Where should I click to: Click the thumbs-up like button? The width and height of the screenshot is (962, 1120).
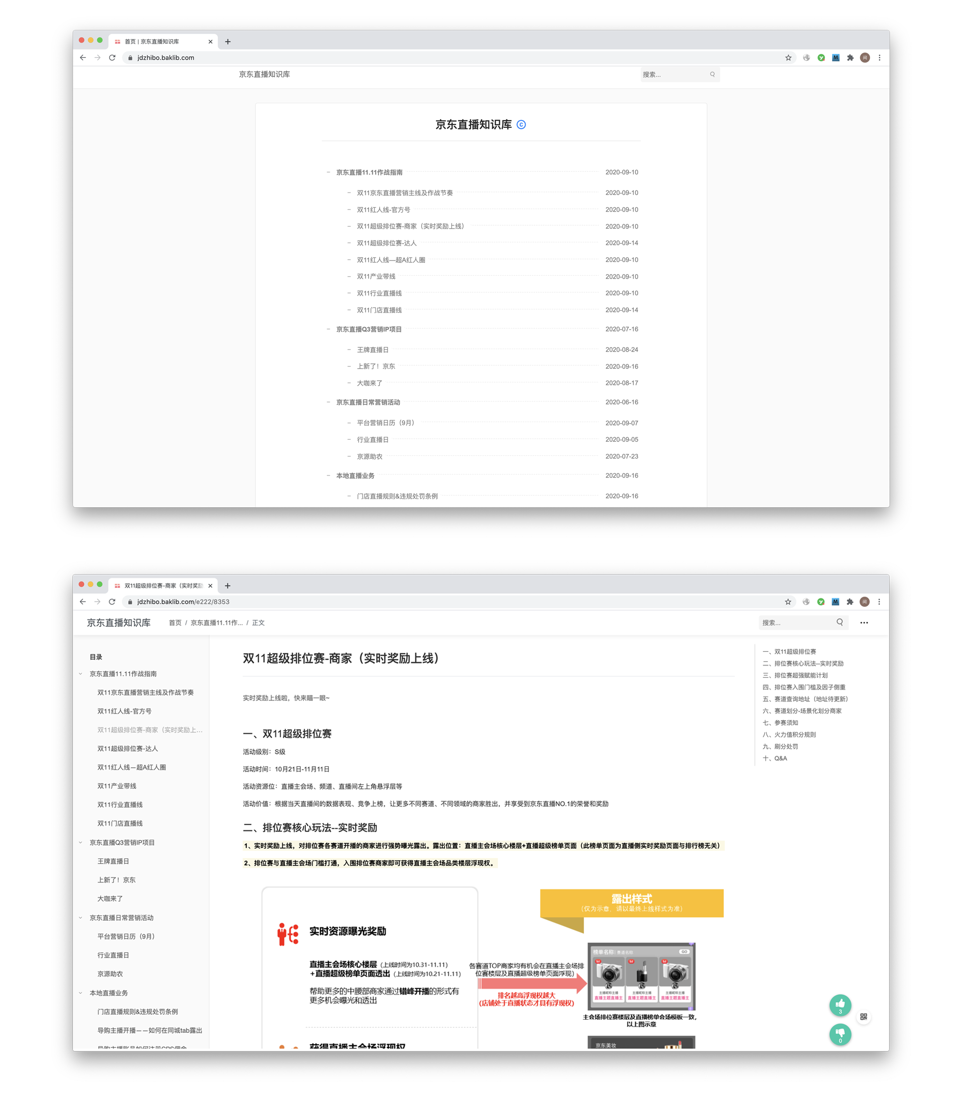pyautogui.click(x=840, y=1004)
